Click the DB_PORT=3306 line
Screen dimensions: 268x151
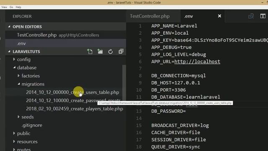coord(168,90)
